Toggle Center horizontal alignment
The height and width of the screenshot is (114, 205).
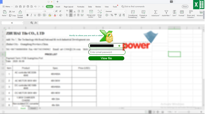pyautogui.click(x=71, y=15)
